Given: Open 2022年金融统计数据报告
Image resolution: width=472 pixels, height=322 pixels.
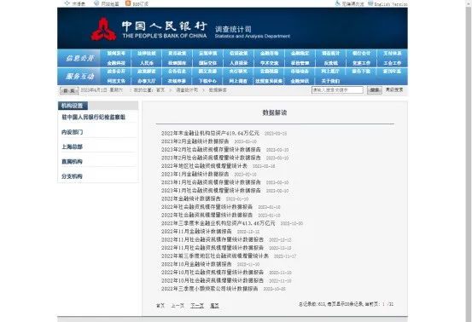Looking at the screenshot, I should click(x=191, y=198).
